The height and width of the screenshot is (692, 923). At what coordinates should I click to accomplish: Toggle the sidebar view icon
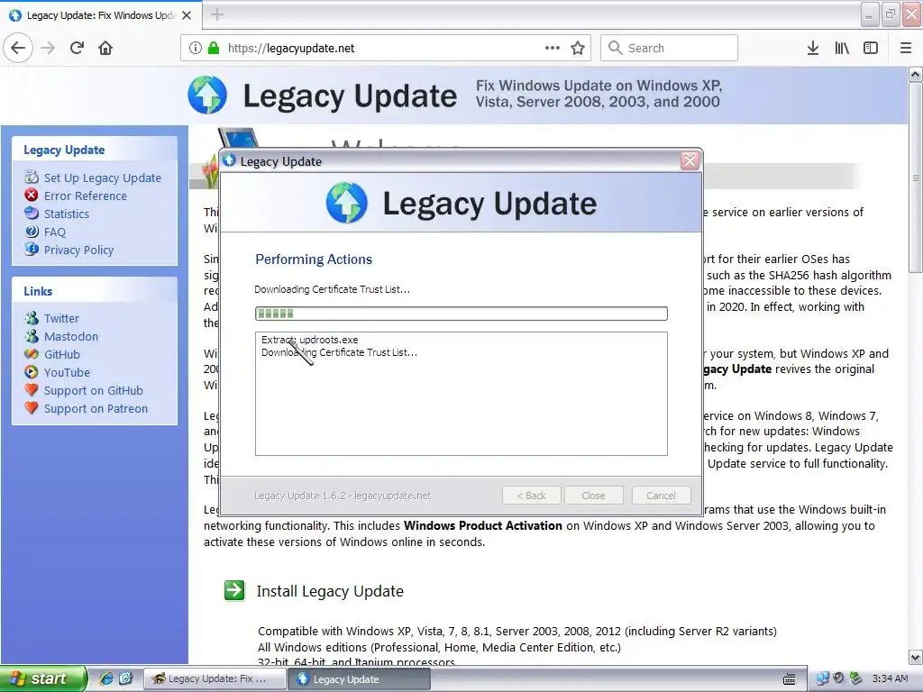click(871, 48)
